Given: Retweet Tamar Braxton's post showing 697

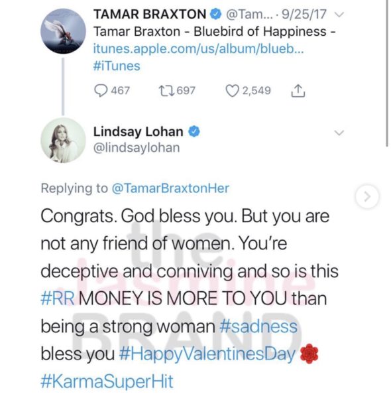Looking at the screenshot, I should (166, 91).
